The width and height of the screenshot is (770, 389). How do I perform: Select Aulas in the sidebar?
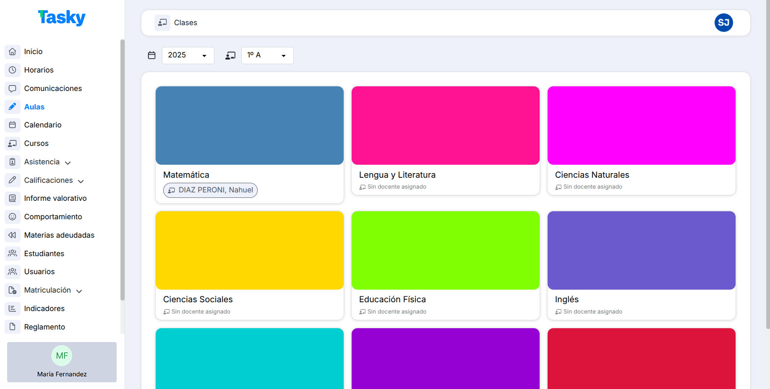click(34, 107)
